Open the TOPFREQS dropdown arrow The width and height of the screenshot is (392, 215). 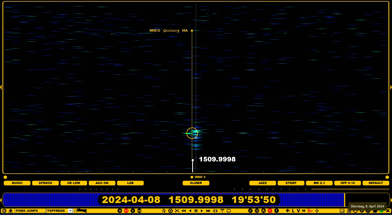click(70, 211)
